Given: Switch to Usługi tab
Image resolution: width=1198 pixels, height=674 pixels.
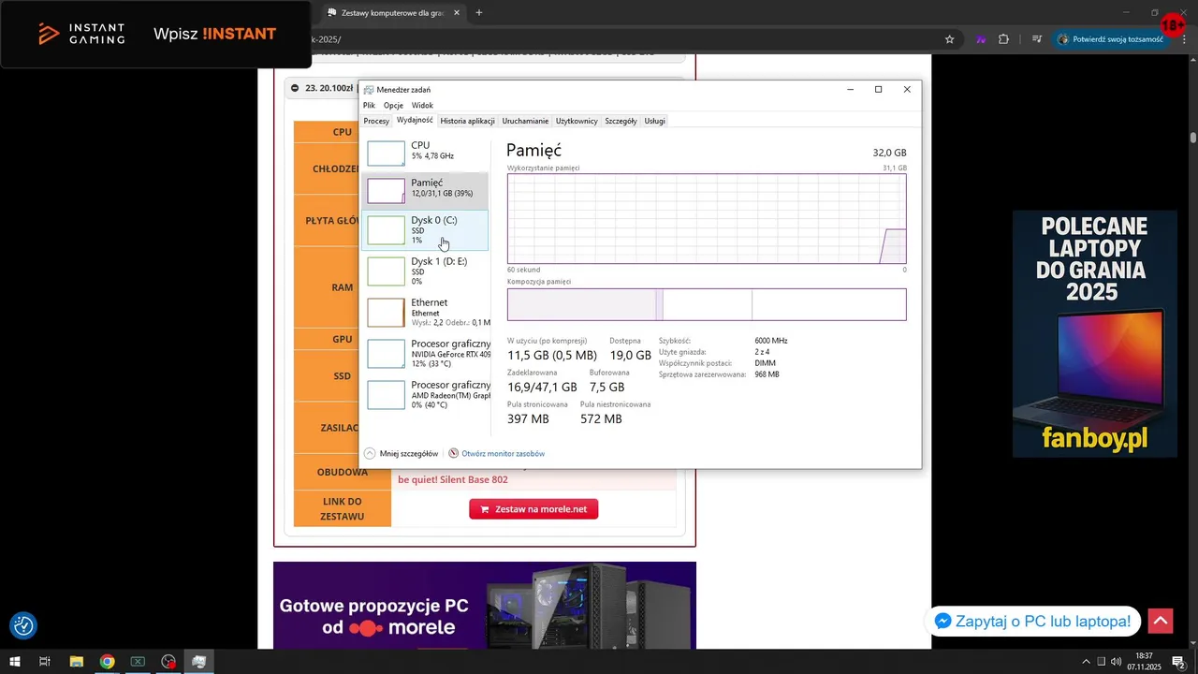Looking at the screenshot, I should 655,121.
